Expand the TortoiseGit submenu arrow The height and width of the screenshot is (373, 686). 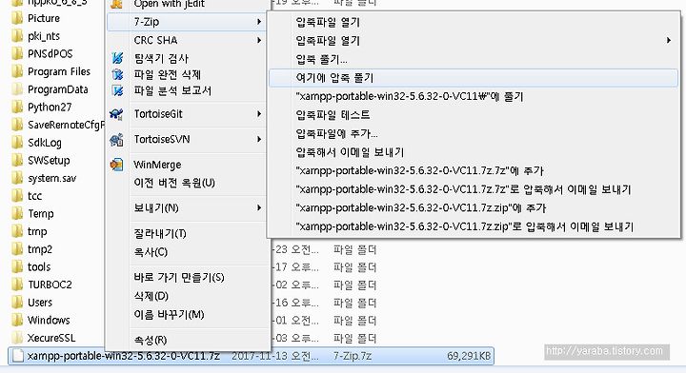point(259,114)
